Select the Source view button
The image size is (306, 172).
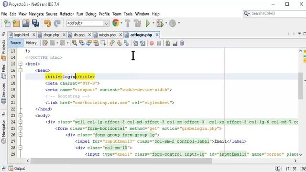(x=15, y=43)
